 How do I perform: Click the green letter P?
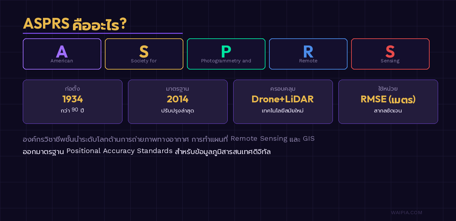[x=226, y=51]
